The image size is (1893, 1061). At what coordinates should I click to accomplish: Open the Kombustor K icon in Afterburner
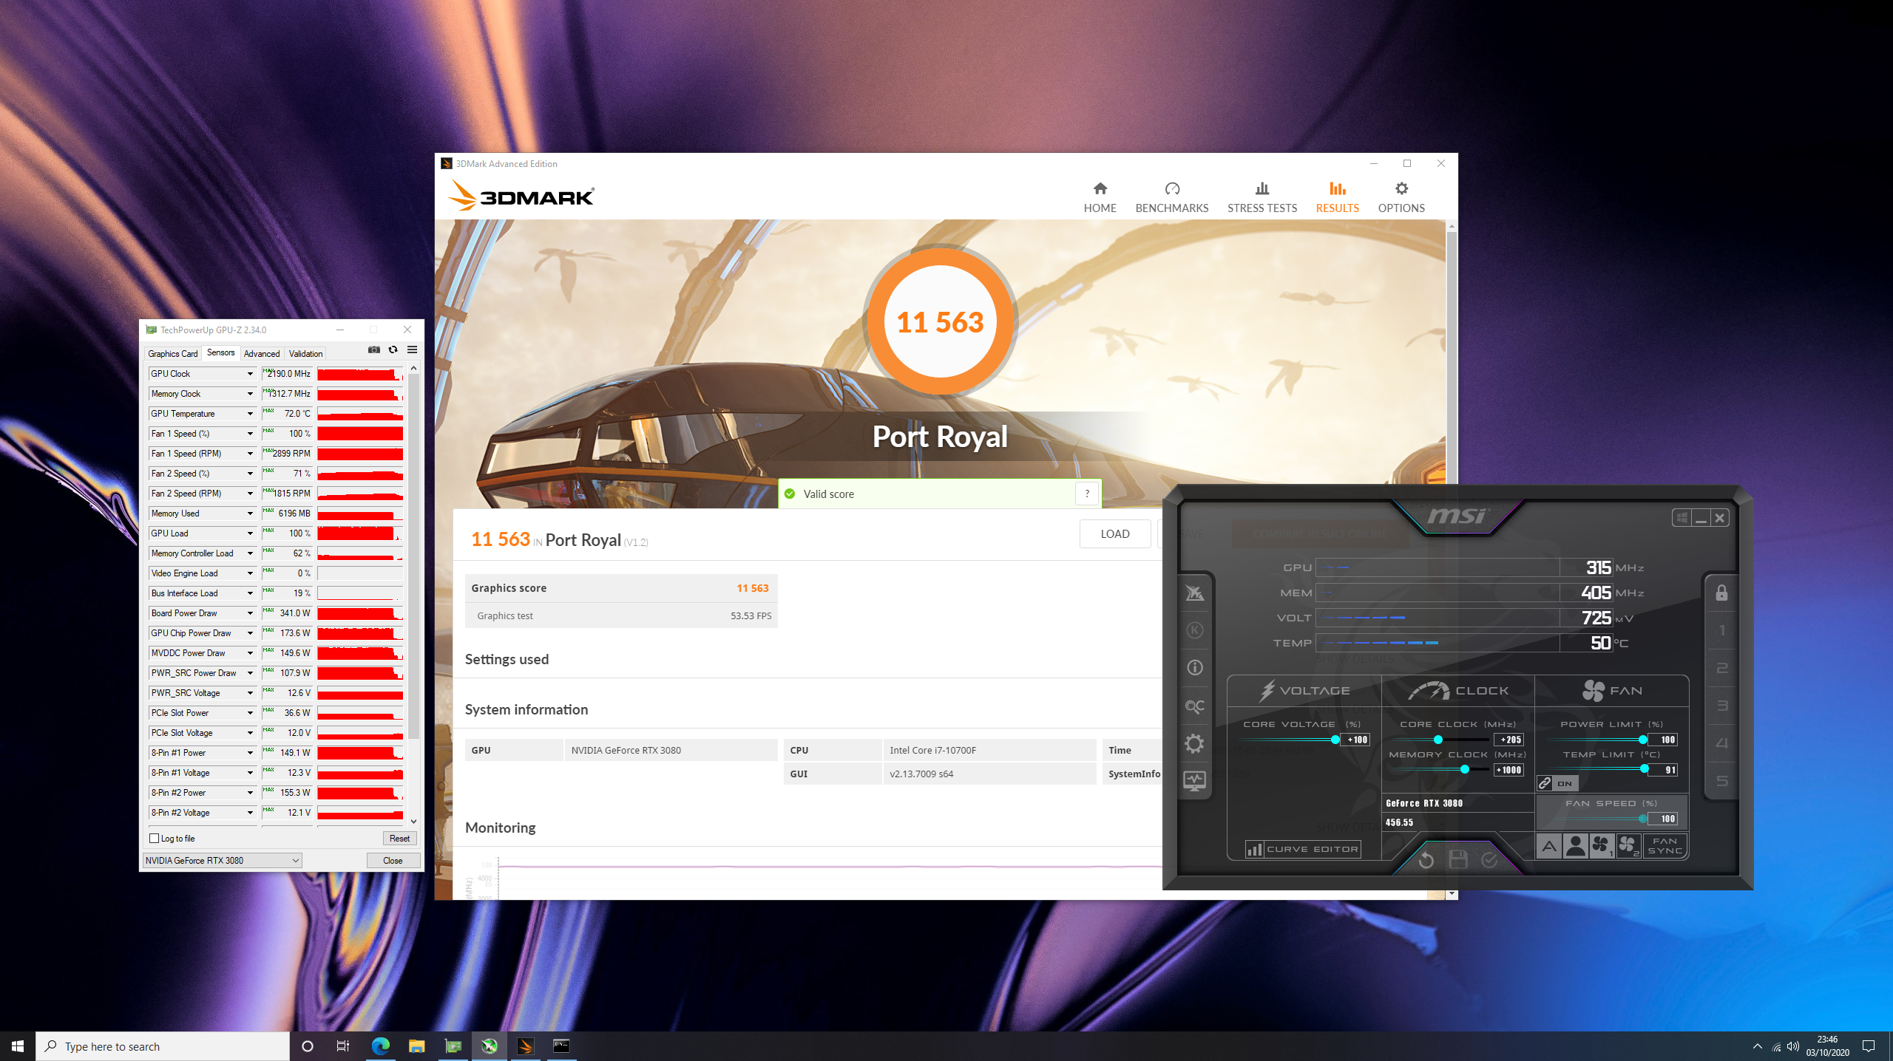click(1194, 630)
